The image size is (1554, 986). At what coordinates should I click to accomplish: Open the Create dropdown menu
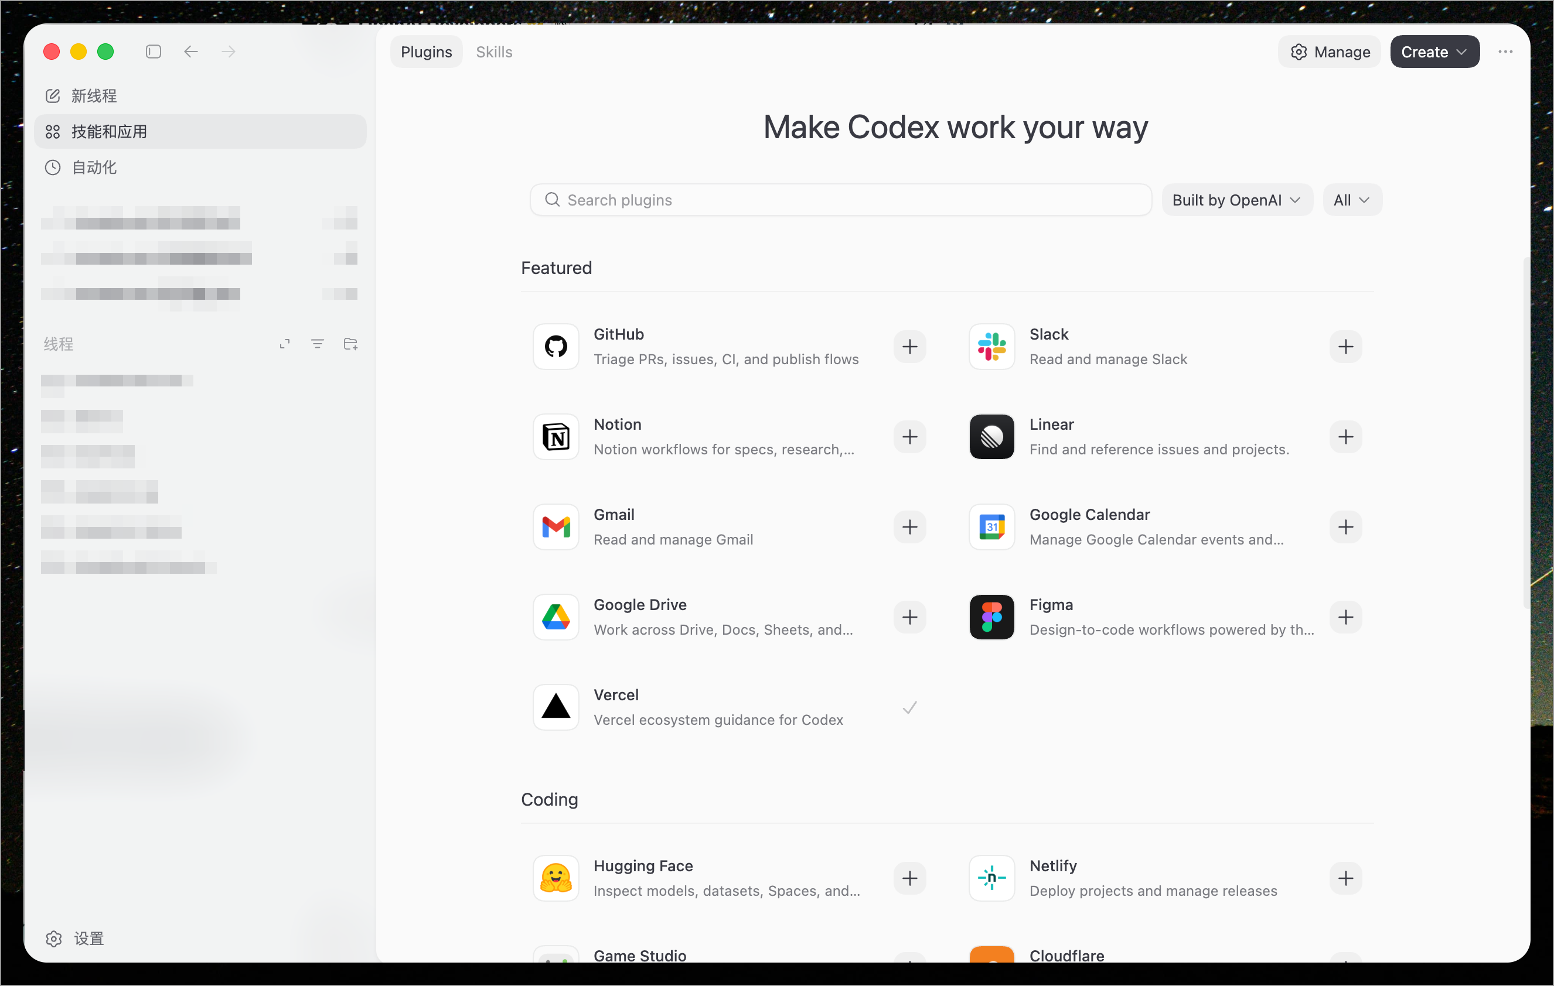tap(1434, 52)
